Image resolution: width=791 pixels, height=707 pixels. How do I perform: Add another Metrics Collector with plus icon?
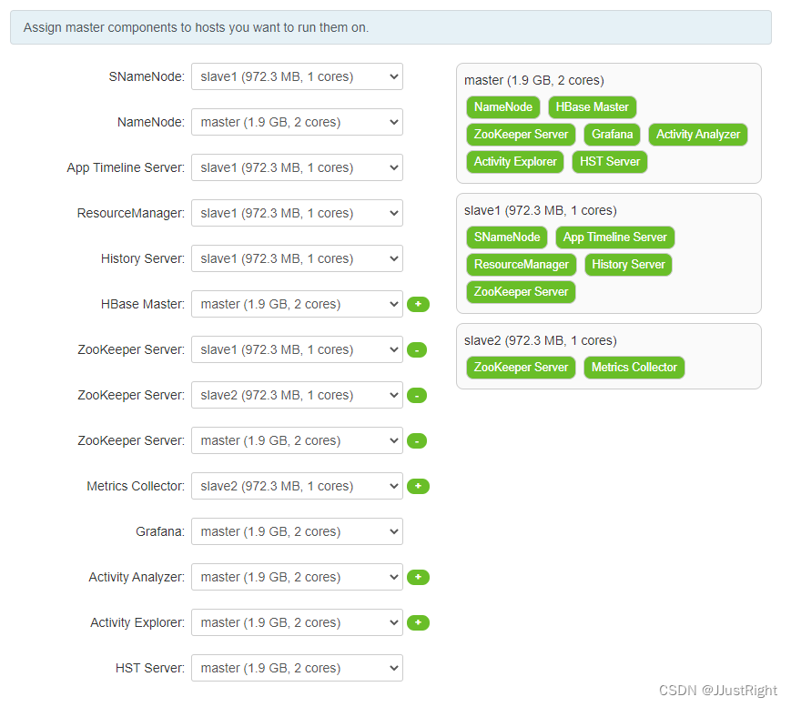(x=418, y=486)
